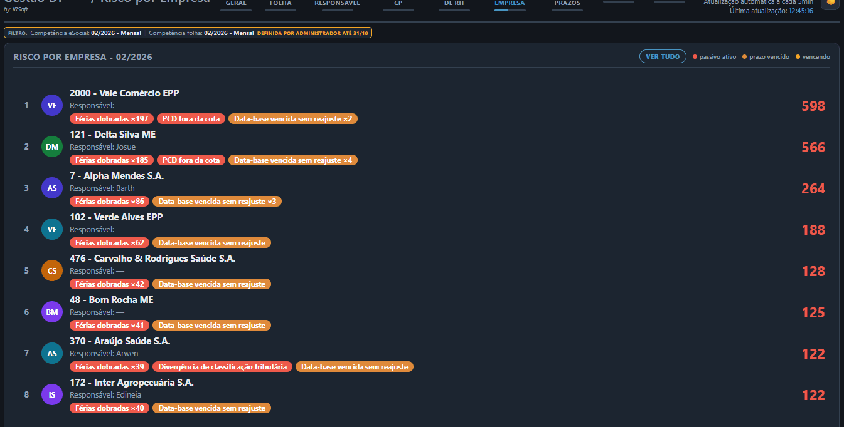Click 'Divergência de classificação tributária' tag

tap(223, 366)
